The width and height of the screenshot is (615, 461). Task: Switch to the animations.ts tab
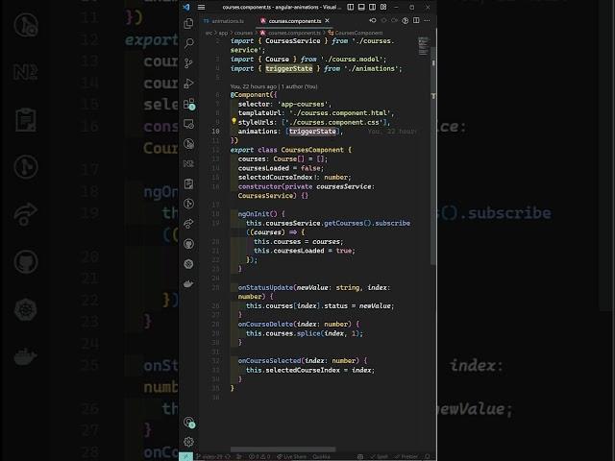[x=224, y=21]
